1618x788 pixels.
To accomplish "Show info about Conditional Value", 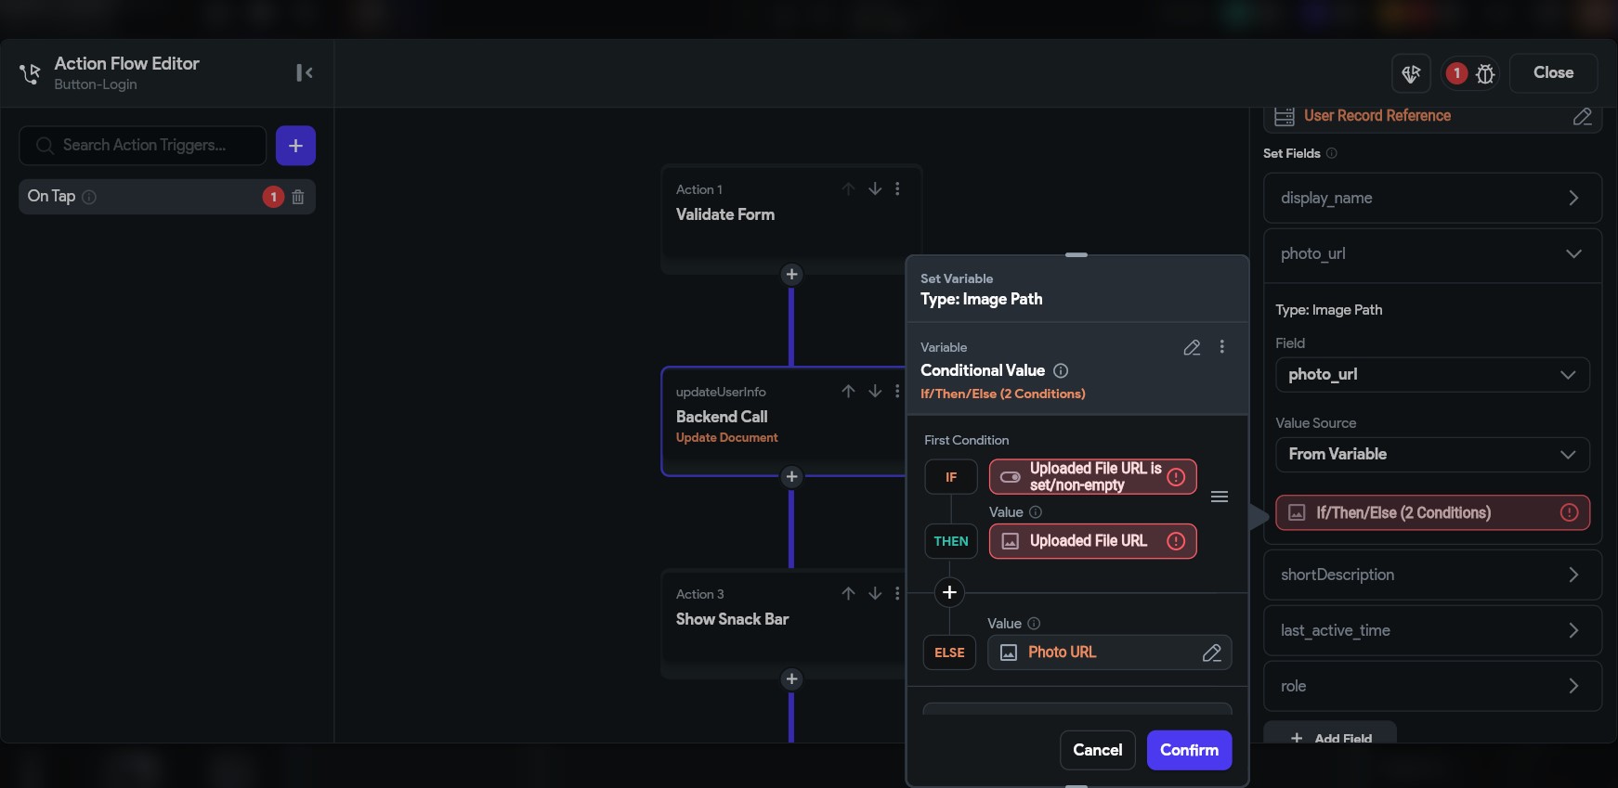I will pyautogui.click(x=1061, y=371).
